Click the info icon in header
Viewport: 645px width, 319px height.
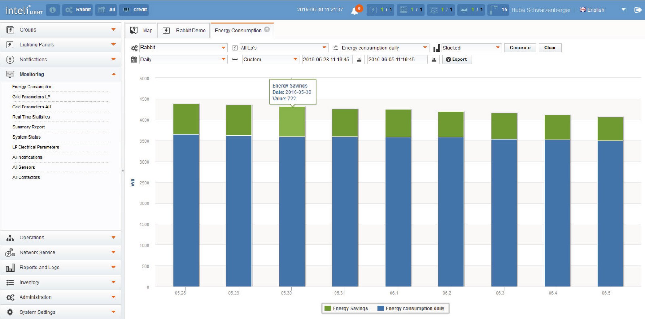point(53,10)
